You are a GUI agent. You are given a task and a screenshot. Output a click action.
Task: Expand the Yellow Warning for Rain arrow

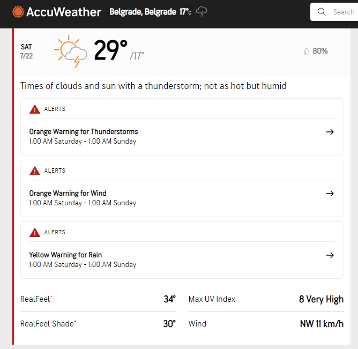coord(330,255)
